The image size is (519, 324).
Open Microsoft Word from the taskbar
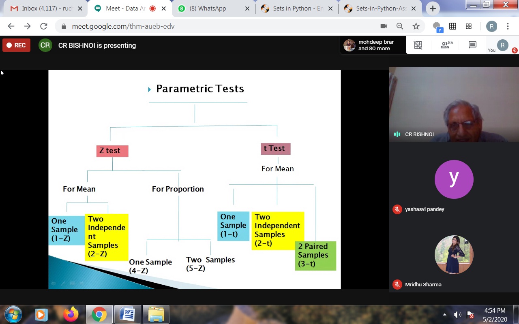point(127,315)
